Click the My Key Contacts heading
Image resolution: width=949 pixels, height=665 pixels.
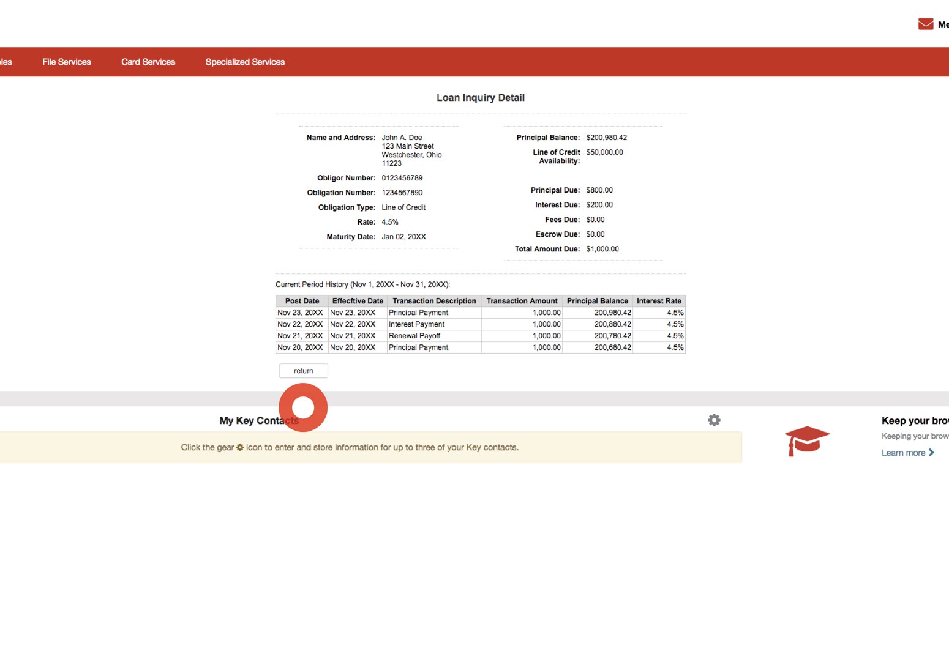[259, 420]
